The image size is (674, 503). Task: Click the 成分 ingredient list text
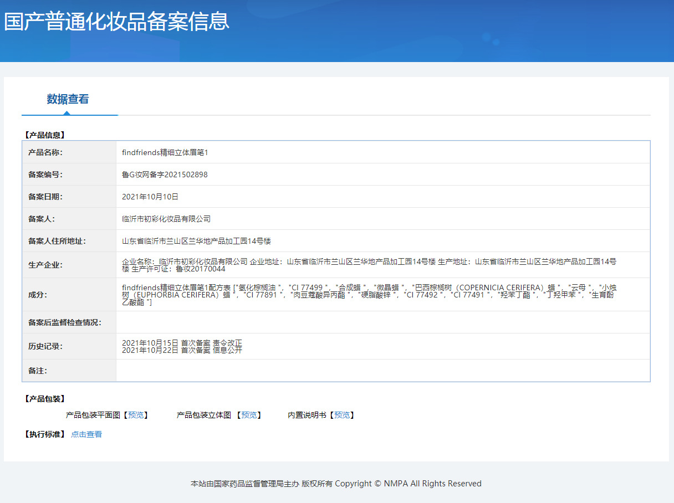pyautogui.click(x=369, y=295)
